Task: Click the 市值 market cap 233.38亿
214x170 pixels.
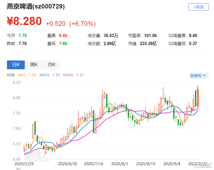Action: (148, 44)
